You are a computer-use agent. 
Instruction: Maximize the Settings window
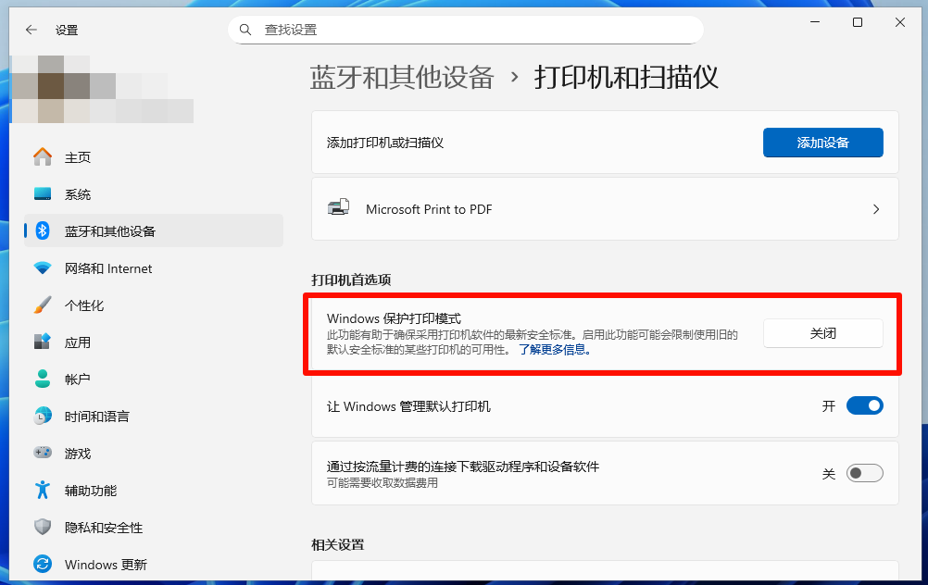tap(857, 22)
